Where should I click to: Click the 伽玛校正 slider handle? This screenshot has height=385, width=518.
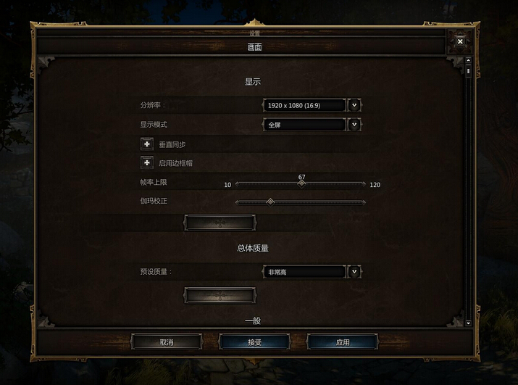click(x=270, y=202)
